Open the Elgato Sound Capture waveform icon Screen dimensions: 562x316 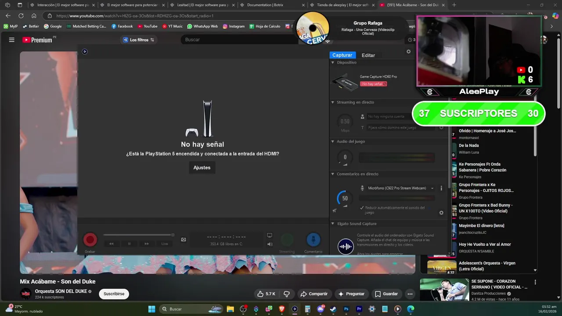pos(346,246)
